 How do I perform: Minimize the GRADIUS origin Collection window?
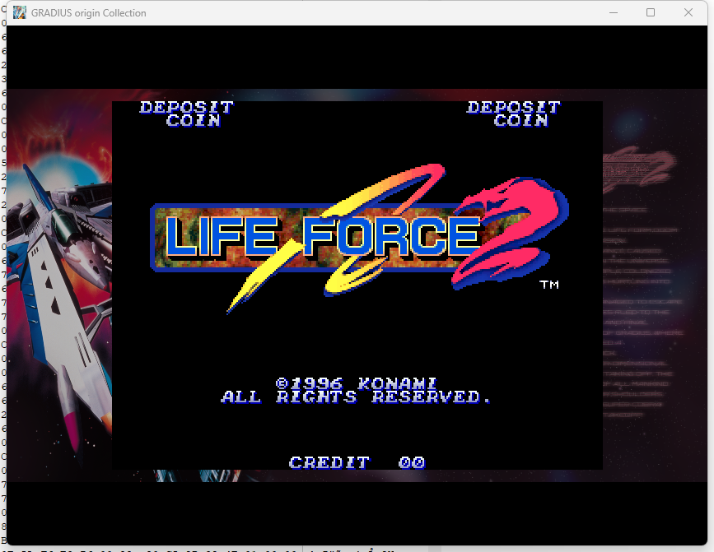[x=614, y=12]
